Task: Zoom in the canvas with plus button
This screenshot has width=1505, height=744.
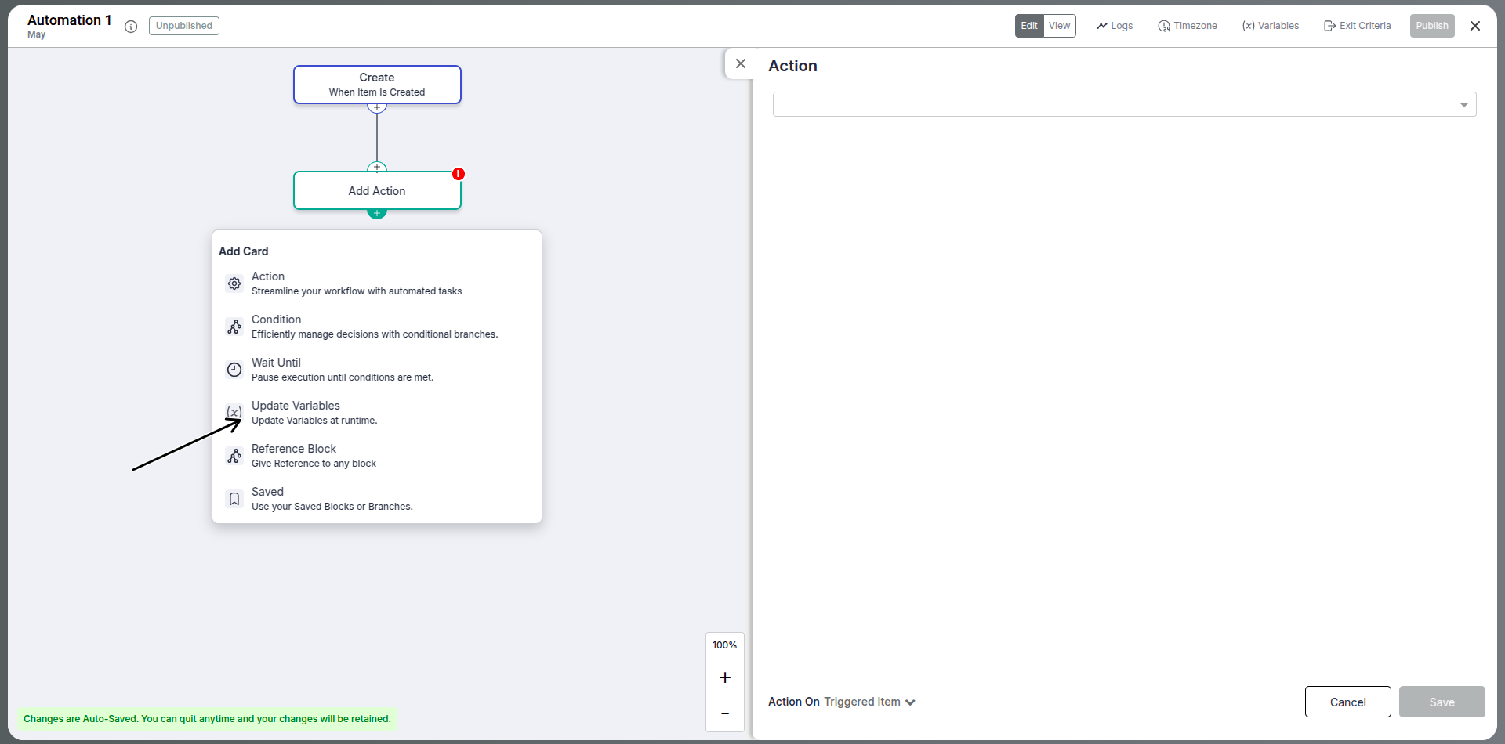Action: click(x=725, y=677)
